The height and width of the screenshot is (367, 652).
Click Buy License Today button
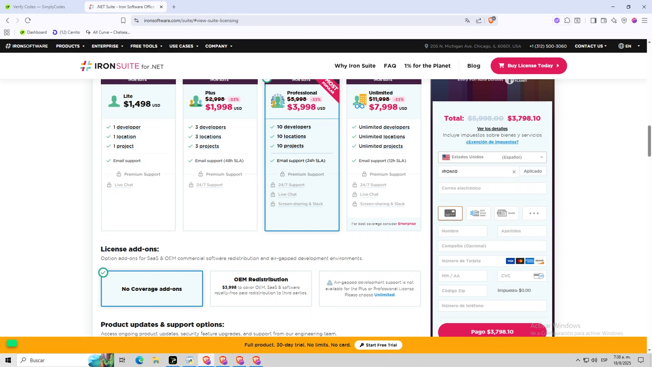coord(529,66)
